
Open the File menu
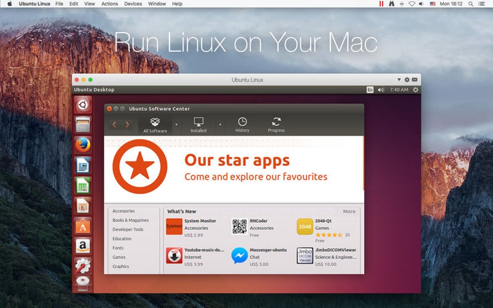pyautogui.click(x=59, y=4)
